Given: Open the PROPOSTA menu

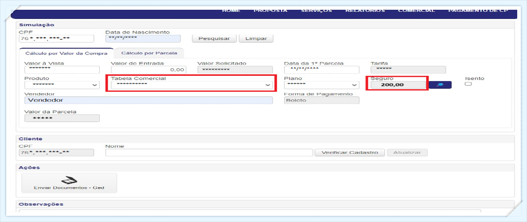Looking at the screenshot, I should pos(270,10).
